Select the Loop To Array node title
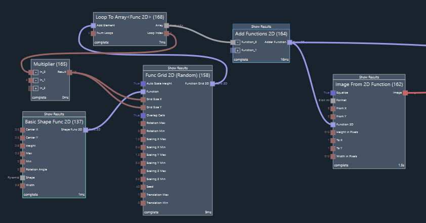The image size is (426, 223). coord(130,16)
